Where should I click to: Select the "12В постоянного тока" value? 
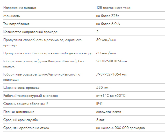pyautogui.click(x=113, y=8)
